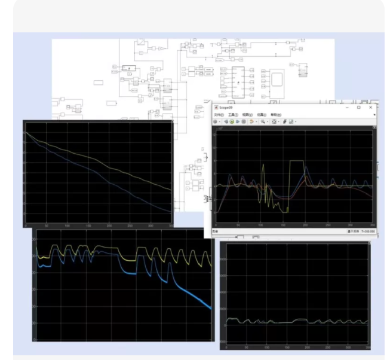This screenshot has height=360, width=390.
Task: Open the 视图(V) menu in Scope39
Action: pyautogui.click(x=247, y=115)
